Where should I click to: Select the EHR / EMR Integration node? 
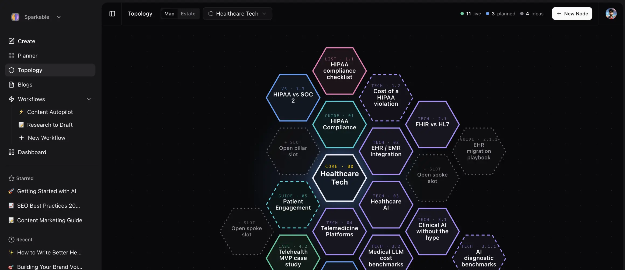386,151
